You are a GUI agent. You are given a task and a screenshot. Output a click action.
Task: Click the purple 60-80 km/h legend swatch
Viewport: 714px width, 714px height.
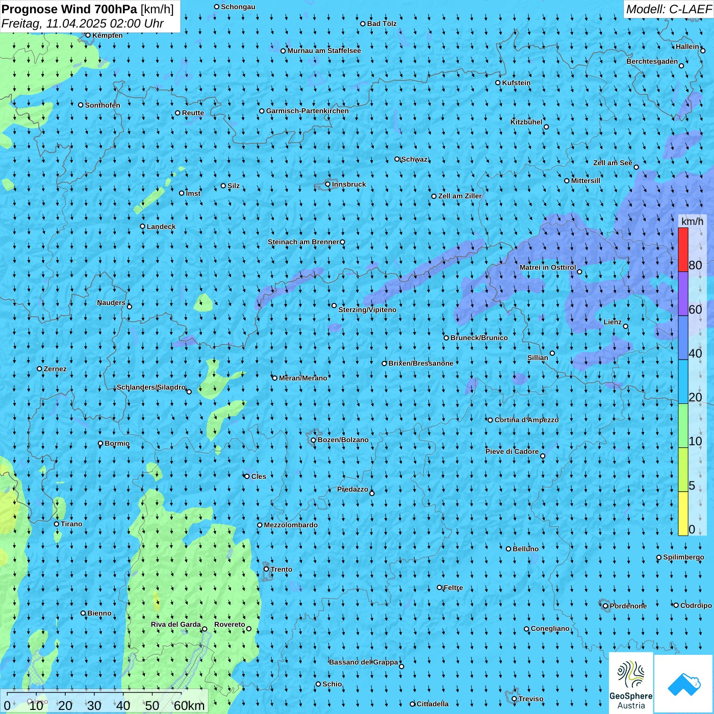point(683,294)
